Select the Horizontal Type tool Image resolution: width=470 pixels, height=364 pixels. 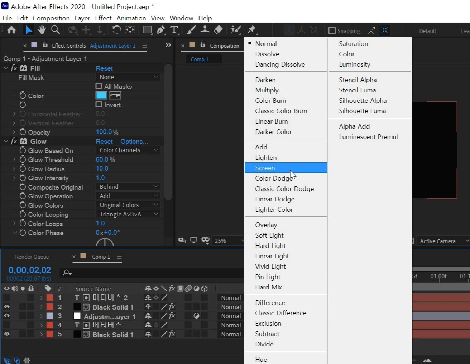[174, 30]
